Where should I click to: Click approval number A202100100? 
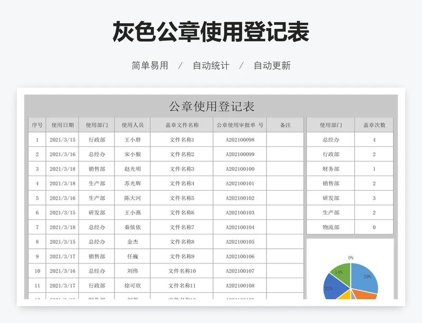click(x=240, y=169)
